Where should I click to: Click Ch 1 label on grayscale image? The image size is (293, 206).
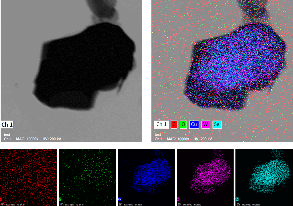point(7,124)
